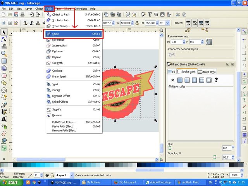Toggle the width/height lock icon
The image size is (248, 186).
click(x=137, y=23)
